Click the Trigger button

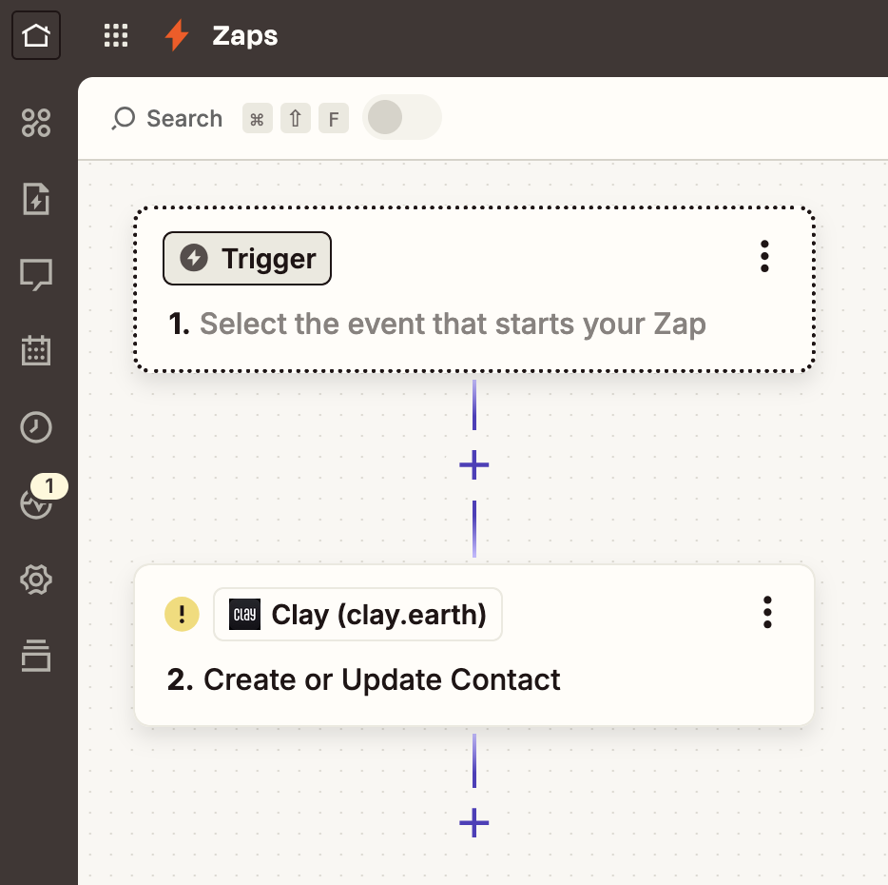click(247, 259)
